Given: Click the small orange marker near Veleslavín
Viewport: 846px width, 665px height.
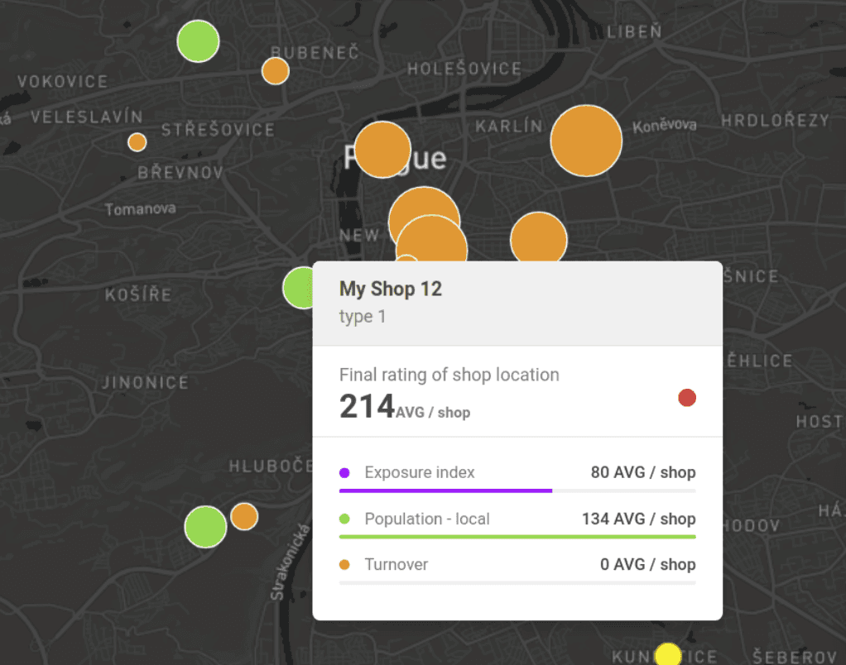Looking at the screenshot, I should click(137, 142).
